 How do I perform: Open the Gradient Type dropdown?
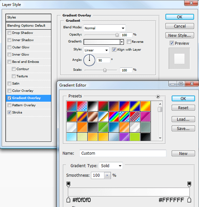pyautogui.click(x=111, y=166)
